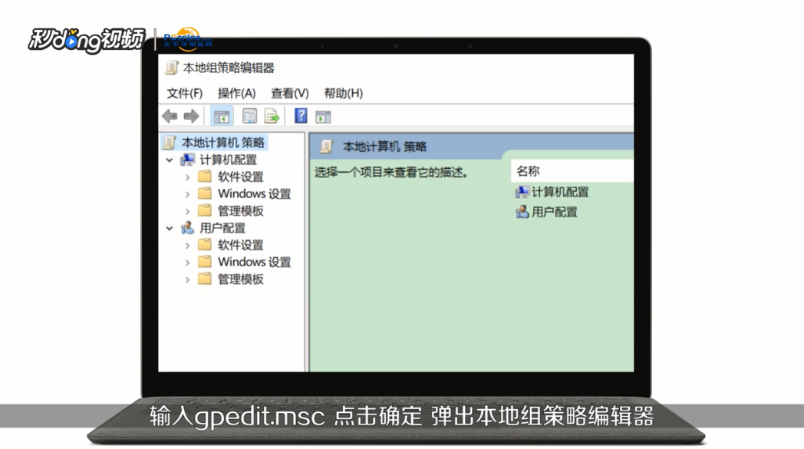This screenshot has height=449, width=804.
Task: Click folder icon of 软件设置 under 计算机配置
Action: coord(205,177)
